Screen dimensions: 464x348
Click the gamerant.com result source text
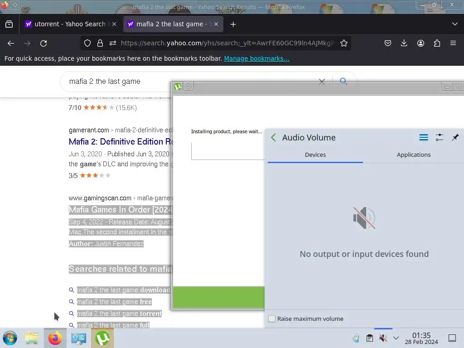click(89, 130)
